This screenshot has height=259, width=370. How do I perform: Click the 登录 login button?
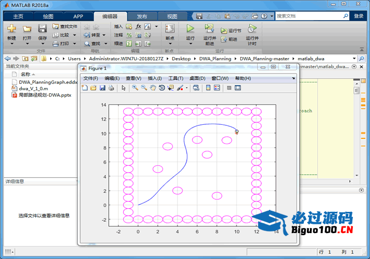click(359, 16)
